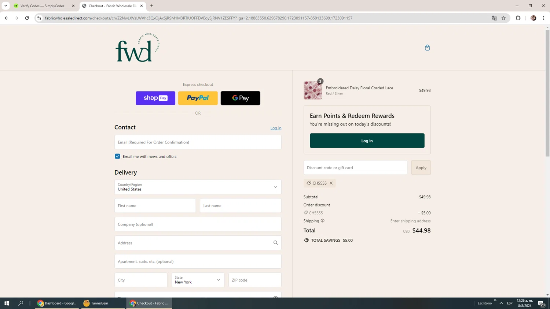This screenshot has width=550, height=309.
Task: Click the Apartment, suite field
Action: tap(198, 261)
